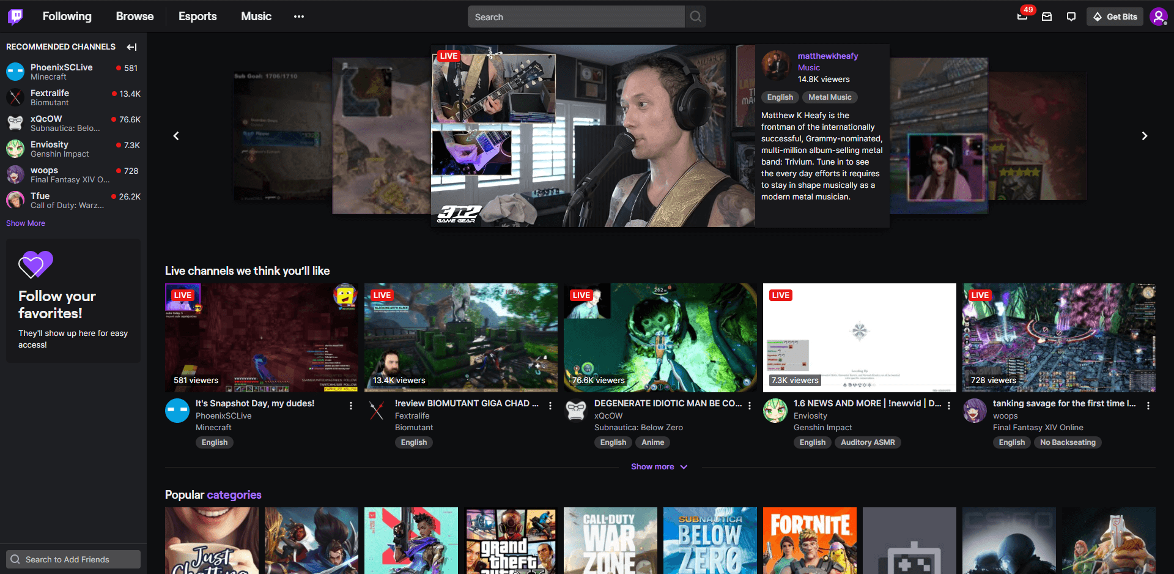The image size is (1174, 574).
Task: Click the Anime tag under xQcOW
Action: tap(653, 442)
